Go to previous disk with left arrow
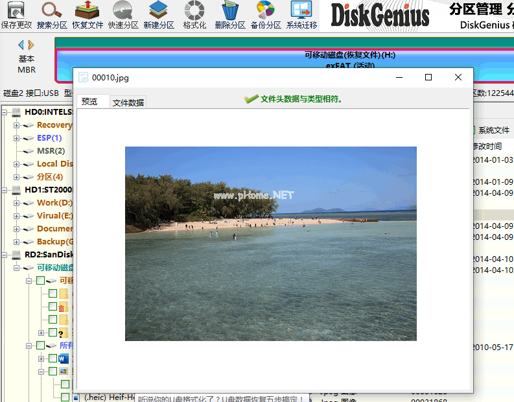The height and width of the screenshot is (402, 514). point(21,45)
